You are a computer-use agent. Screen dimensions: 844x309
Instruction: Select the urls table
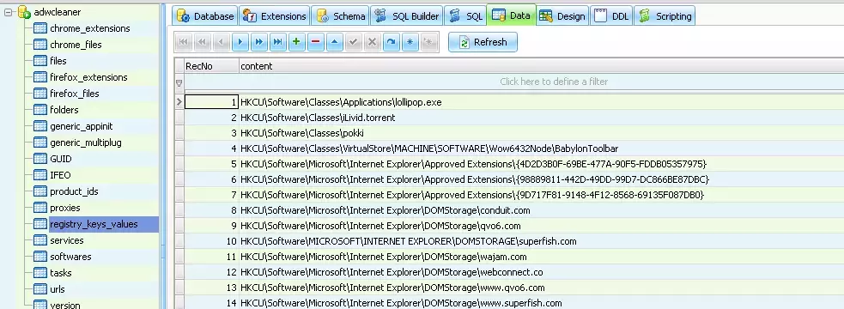point(57,289)
